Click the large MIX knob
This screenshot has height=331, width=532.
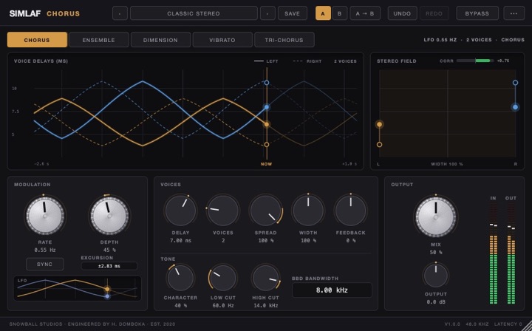coord(436,217)
